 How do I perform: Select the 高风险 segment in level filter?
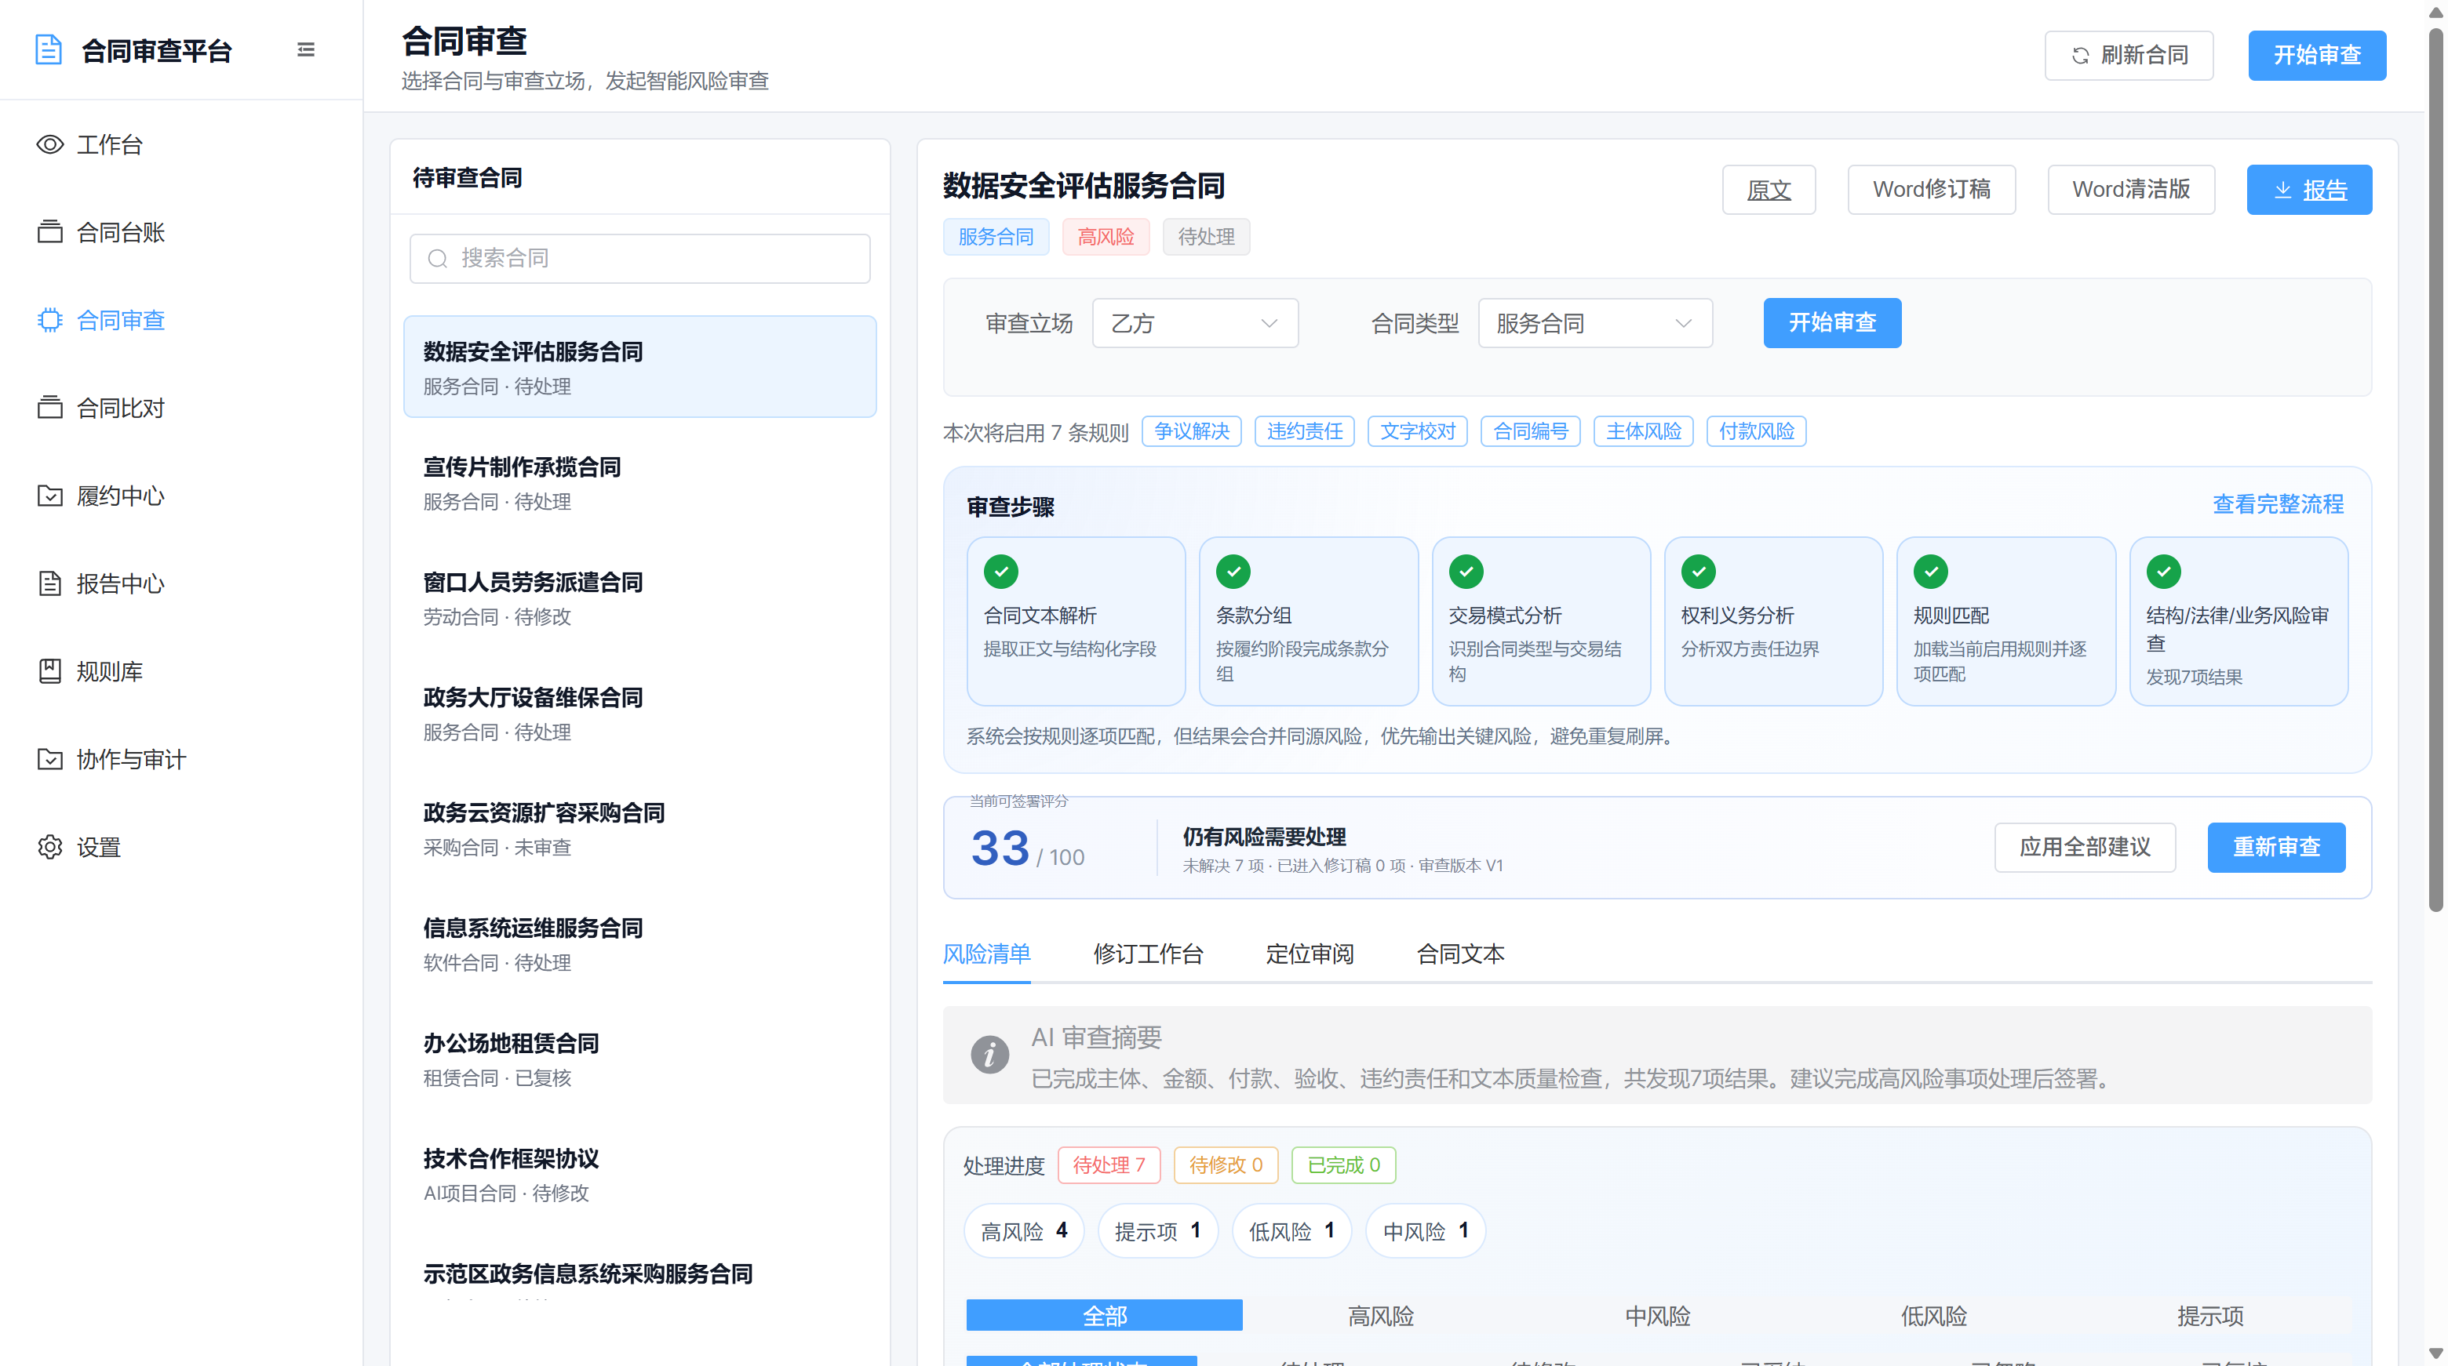click(x=1381, y=1315)
